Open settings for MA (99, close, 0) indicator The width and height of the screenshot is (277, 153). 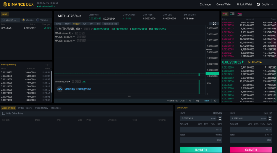tap(81, 41)
